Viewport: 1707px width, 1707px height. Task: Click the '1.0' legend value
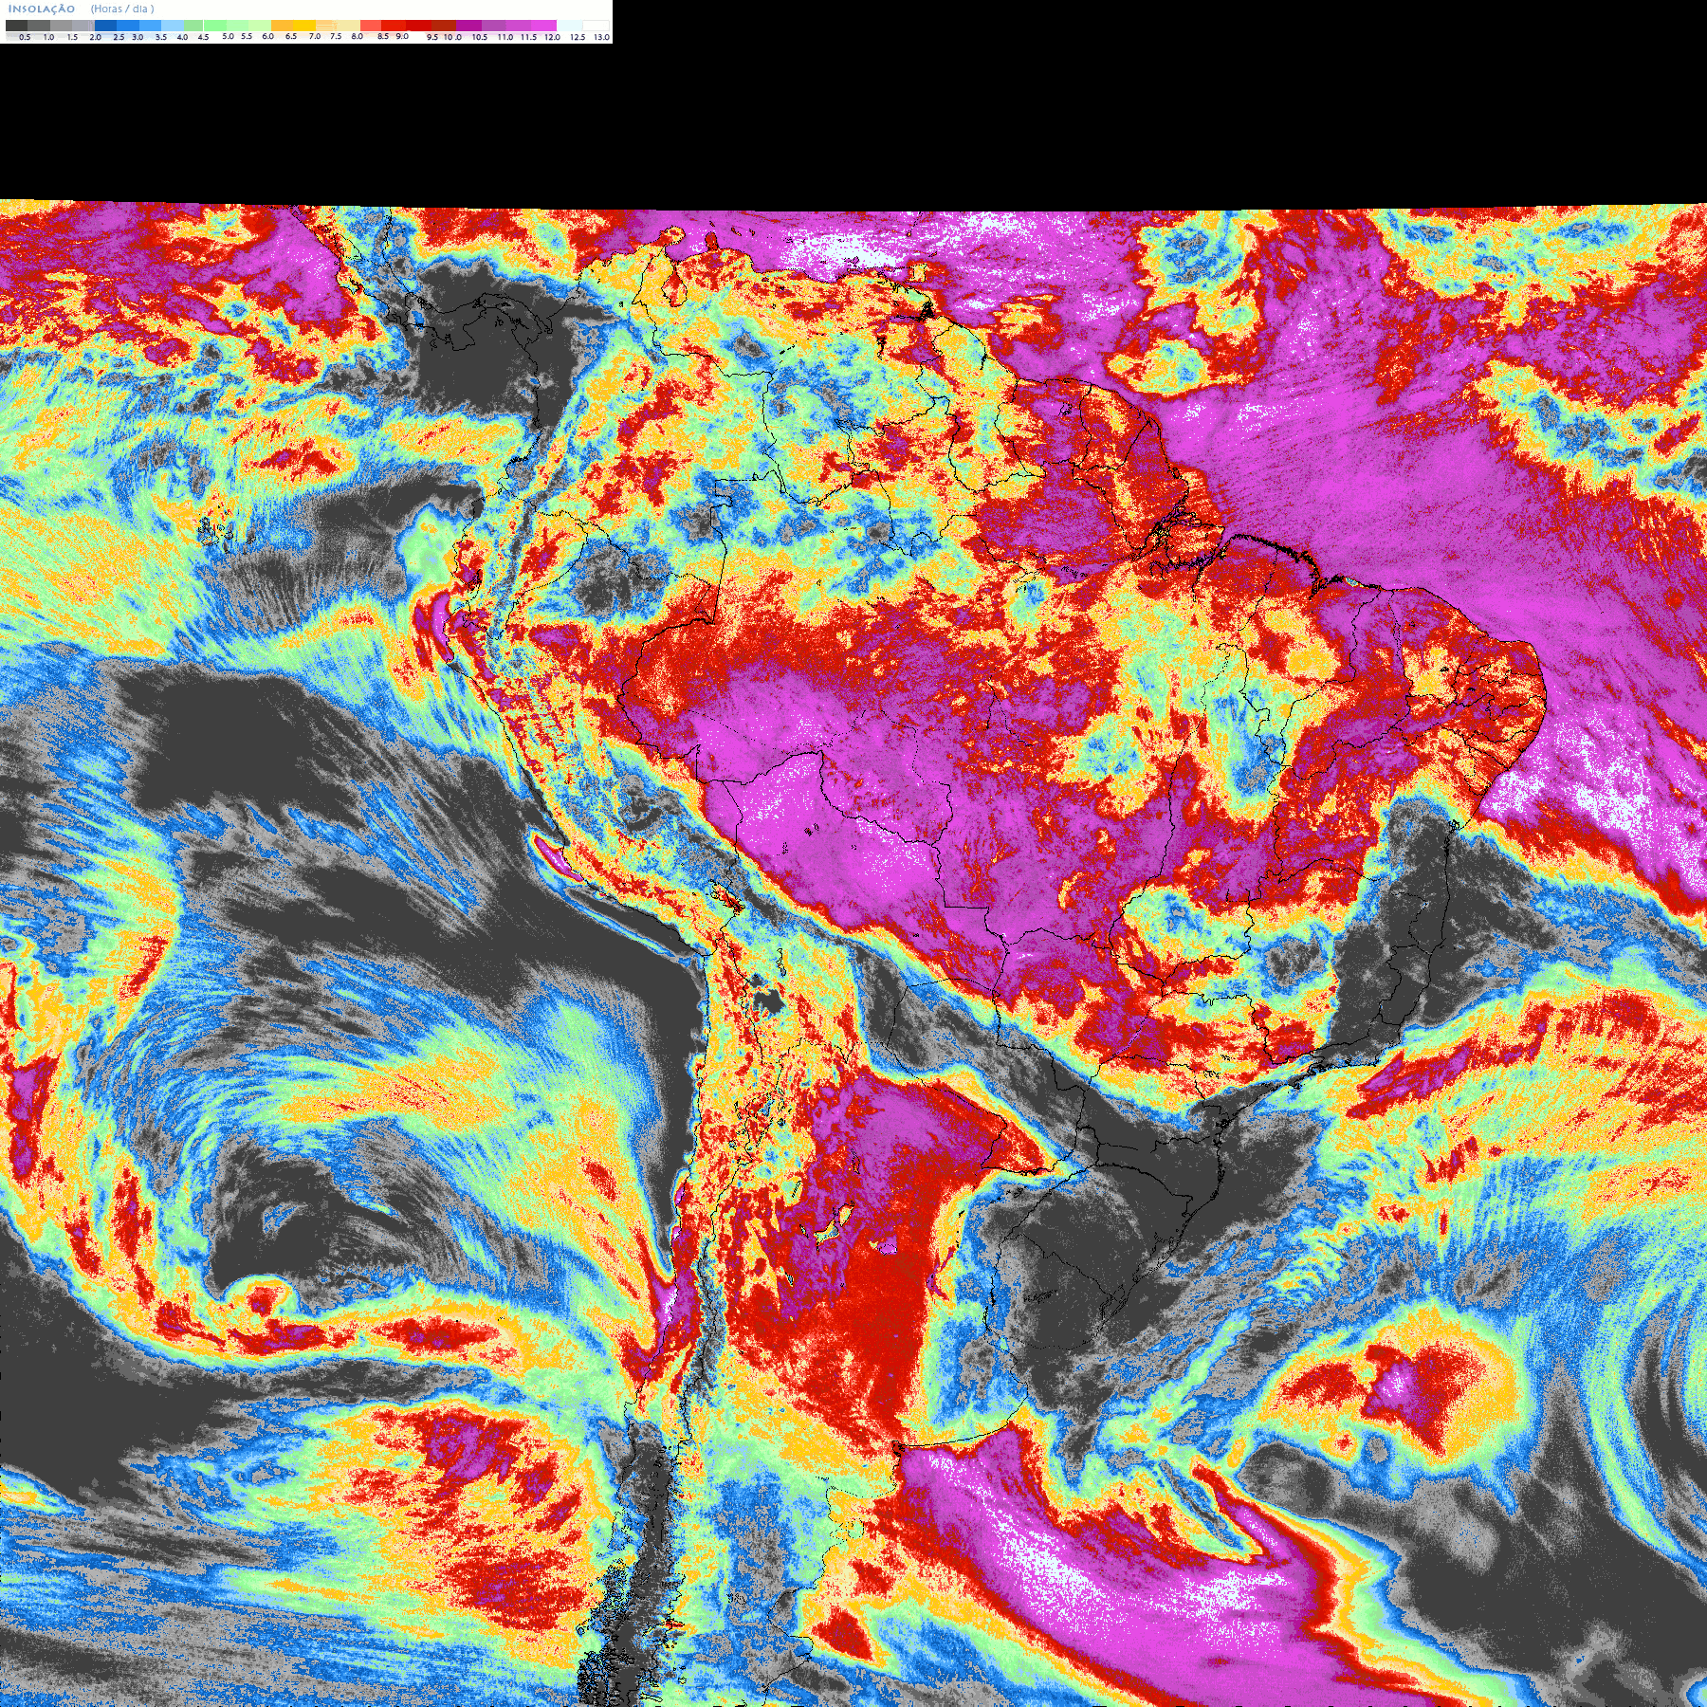point(48,37)
